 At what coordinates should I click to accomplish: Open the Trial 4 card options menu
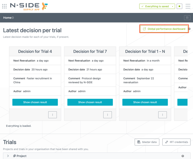52,115
